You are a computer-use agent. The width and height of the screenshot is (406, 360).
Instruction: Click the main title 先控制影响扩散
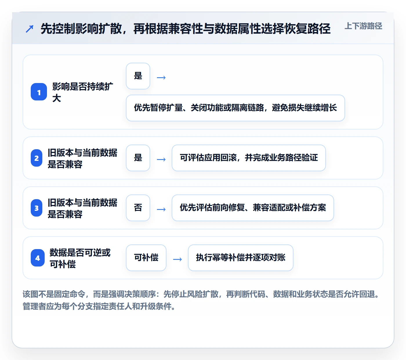tap(186, 28)
